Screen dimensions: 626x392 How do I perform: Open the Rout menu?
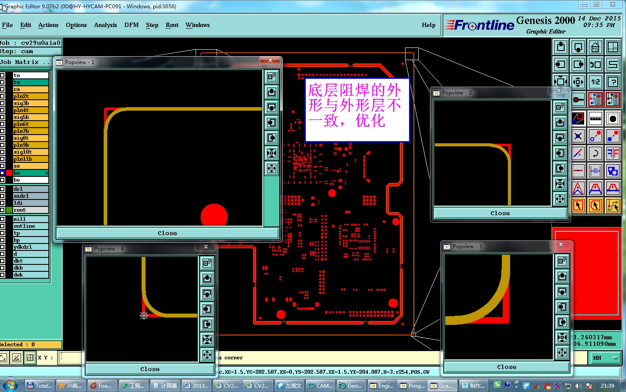tap(172, 25)
